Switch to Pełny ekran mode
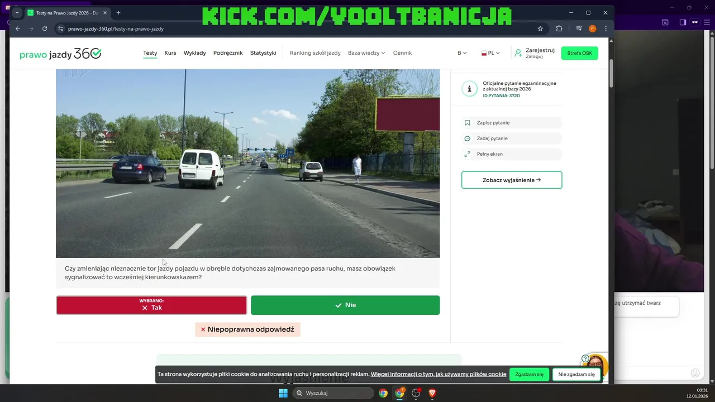Image resolution: width=715 pixels, height=402 pixels. tap(512, 154)
